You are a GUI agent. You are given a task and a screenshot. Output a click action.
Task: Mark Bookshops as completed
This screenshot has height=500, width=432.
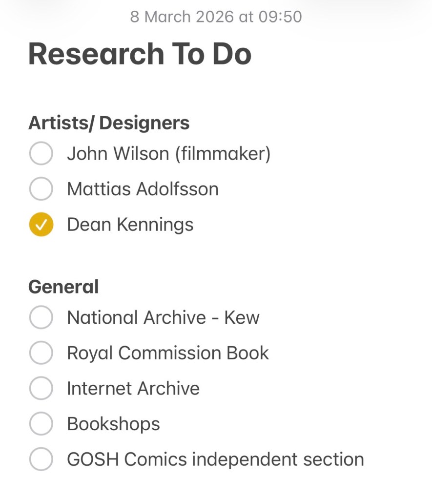click(x=41, y=424)
